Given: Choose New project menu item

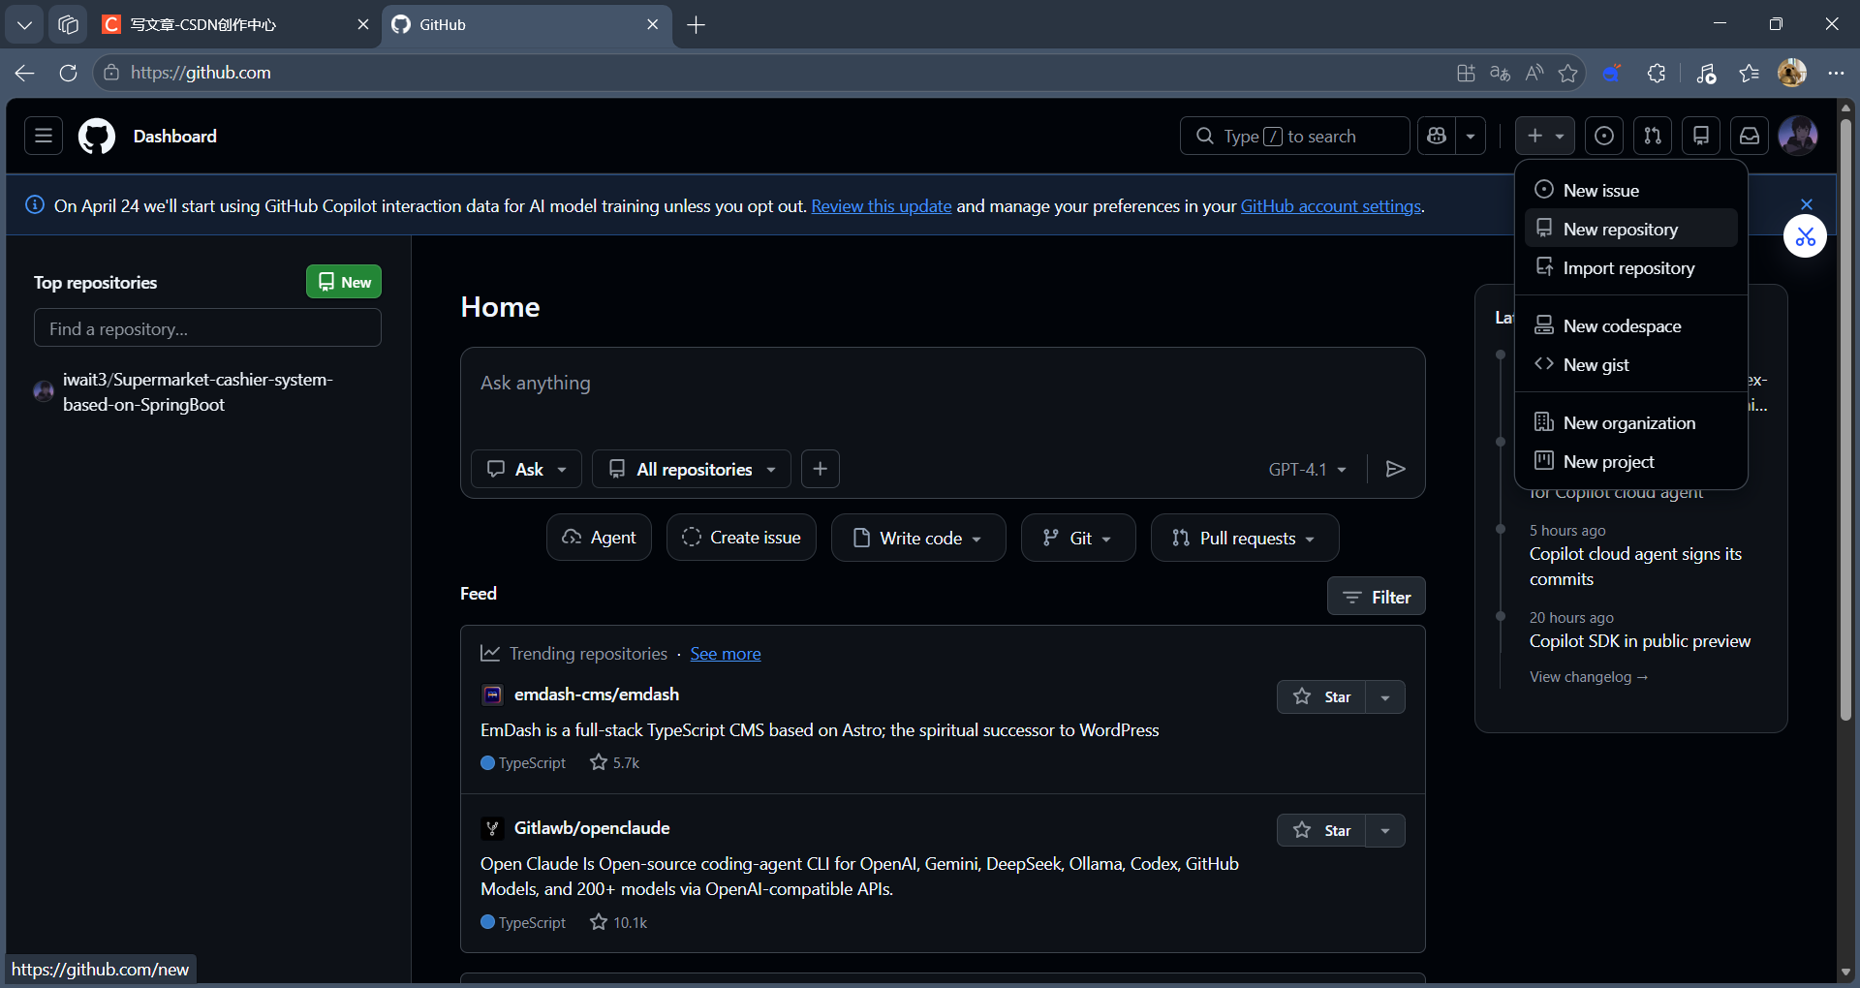Looking at the screenshot, I should pyautogui.click(x=1631, y=461).
